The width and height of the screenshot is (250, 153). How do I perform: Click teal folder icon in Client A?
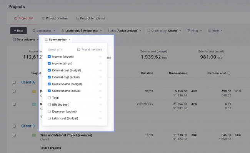coord(34,104)
